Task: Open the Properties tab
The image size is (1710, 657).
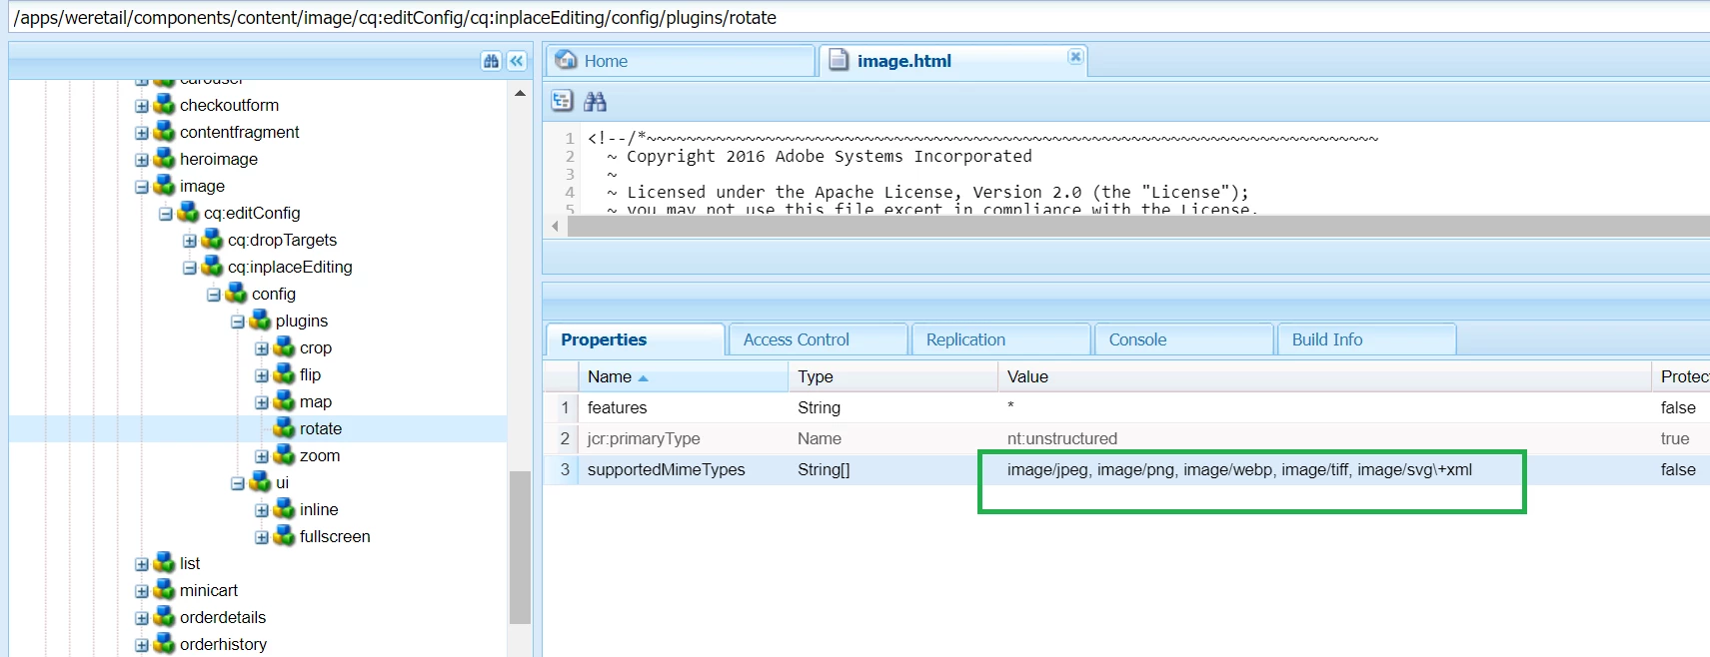Action: [x=635, y=339]
